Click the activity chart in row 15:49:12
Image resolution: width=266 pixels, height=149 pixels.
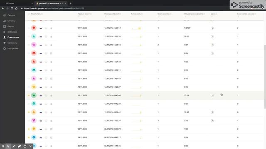pyautogui.click(x=136, y=28)
